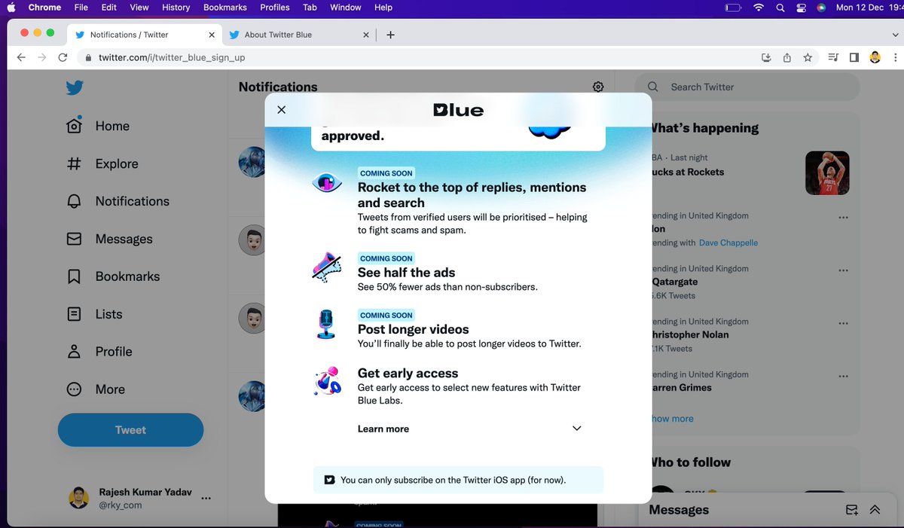This screenshot has height=528, width=904.
Task: Click the iOS app subscription notice
Action: [458, 480]
